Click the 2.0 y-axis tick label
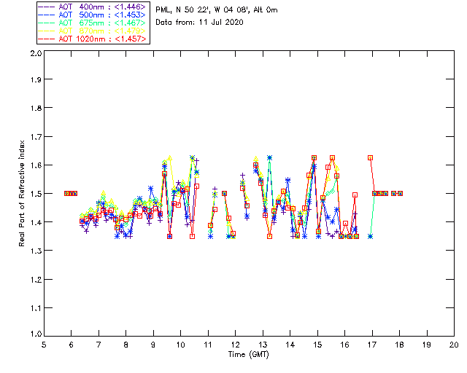Screen dimensions: 467x373 pyautogui.click(x=36, y=53)
